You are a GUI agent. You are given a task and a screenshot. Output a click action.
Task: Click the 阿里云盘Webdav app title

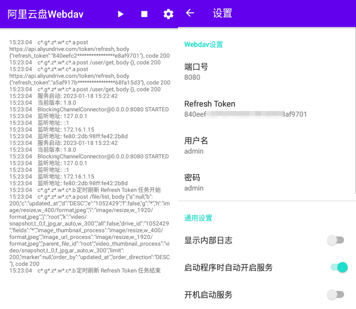pyautogui.click(x=46, y=14)
